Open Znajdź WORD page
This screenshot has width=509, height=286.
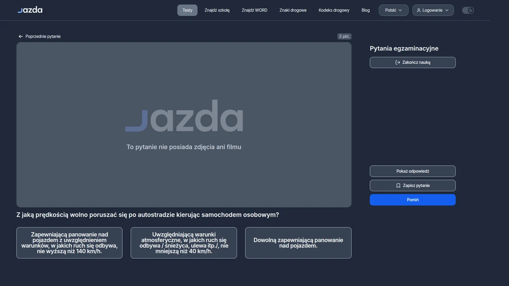(255, 10)
